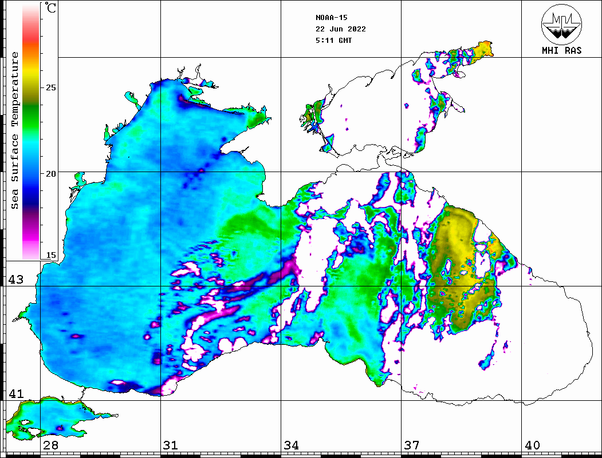The image size is (602, 458).
Task: Click the 'Sea Surface Temperature' vertical label
Action: coord(14,130)
